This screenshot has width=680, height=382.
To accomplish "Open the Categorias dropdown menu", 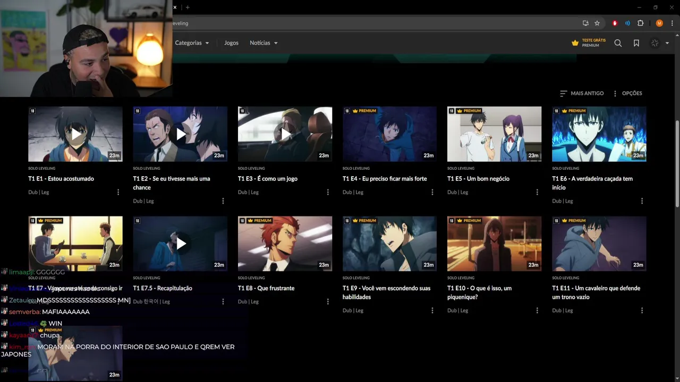I will click(192, 43).
